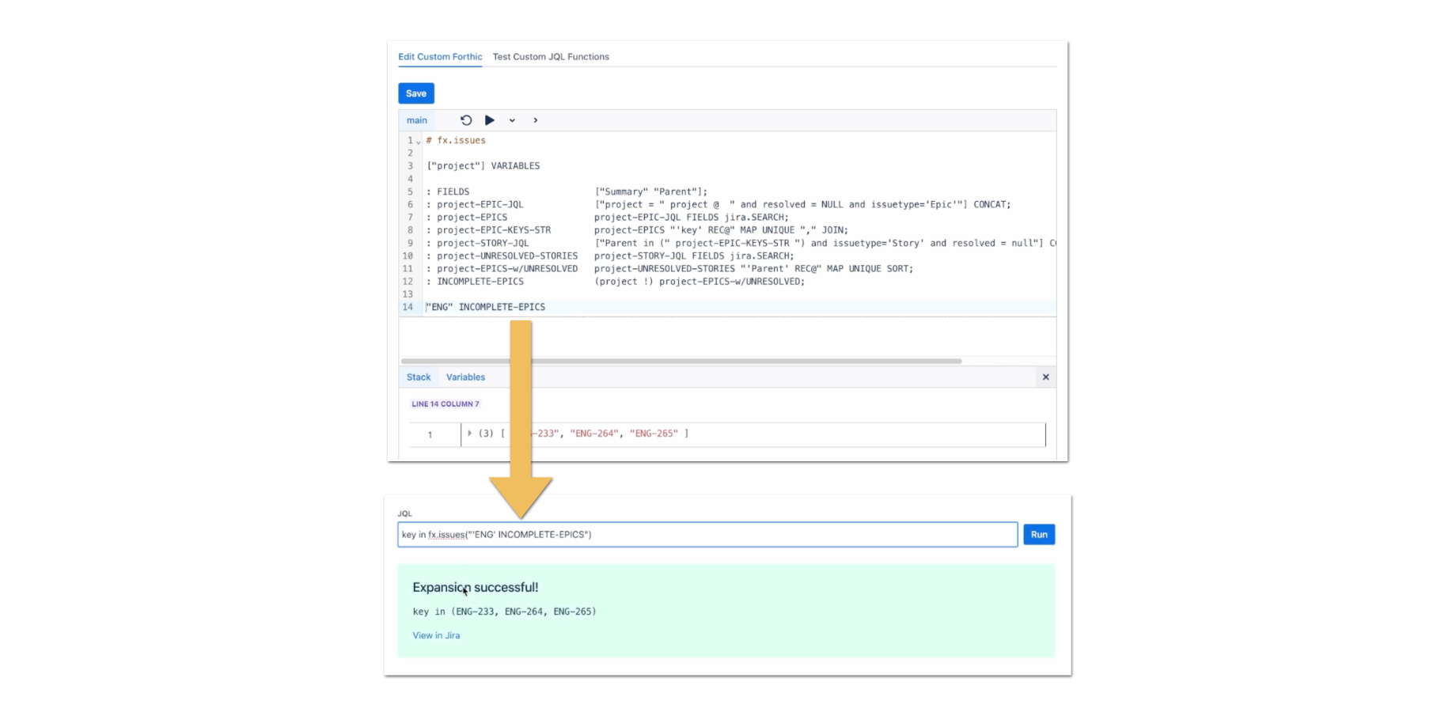Image resolution: width=1456 pixels, height=712 pixels.
Task: Switch to Test Custom JQL Functions tab
Action: click(551, 57)
